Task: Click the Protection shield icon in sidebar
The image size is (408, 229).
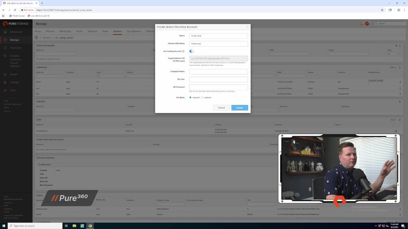Action: click(5, 48)
